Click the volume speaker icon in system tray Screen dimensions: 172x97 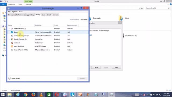point(154,95)
